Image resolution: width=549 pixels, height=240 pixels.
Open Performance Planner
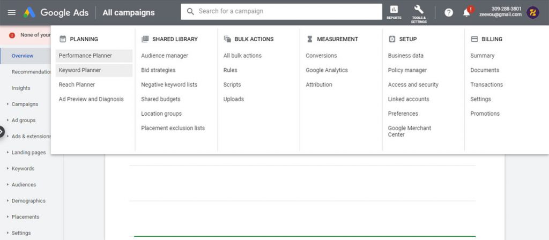(x=94, y=56)
